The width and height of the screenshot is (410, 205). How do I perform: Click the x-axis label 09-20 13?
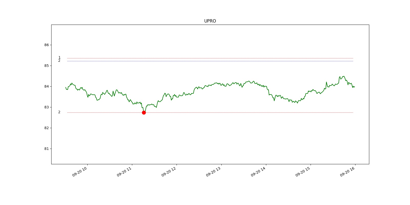(213, 172)
